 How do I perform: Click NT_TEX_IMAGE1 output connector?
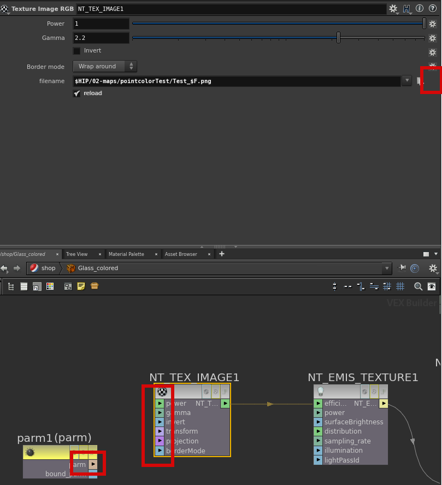pyautogui.click(x=225, y=404)
